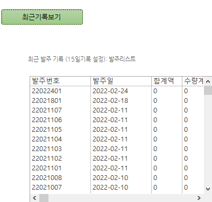Click the date in row 22021107

pyautogui.click(x=110, y=110)
